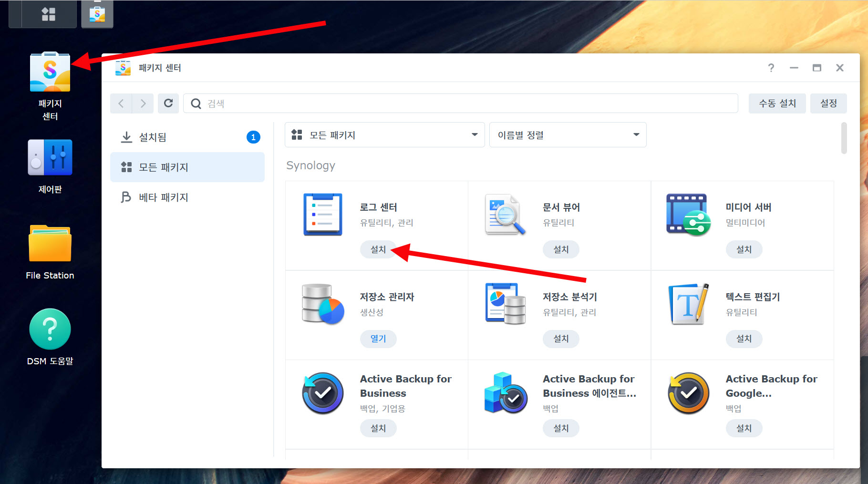Click Active Backup for Google icon

tap(688, 393)
